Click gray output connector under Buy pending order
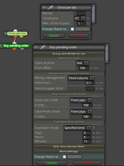 (22, 49)
